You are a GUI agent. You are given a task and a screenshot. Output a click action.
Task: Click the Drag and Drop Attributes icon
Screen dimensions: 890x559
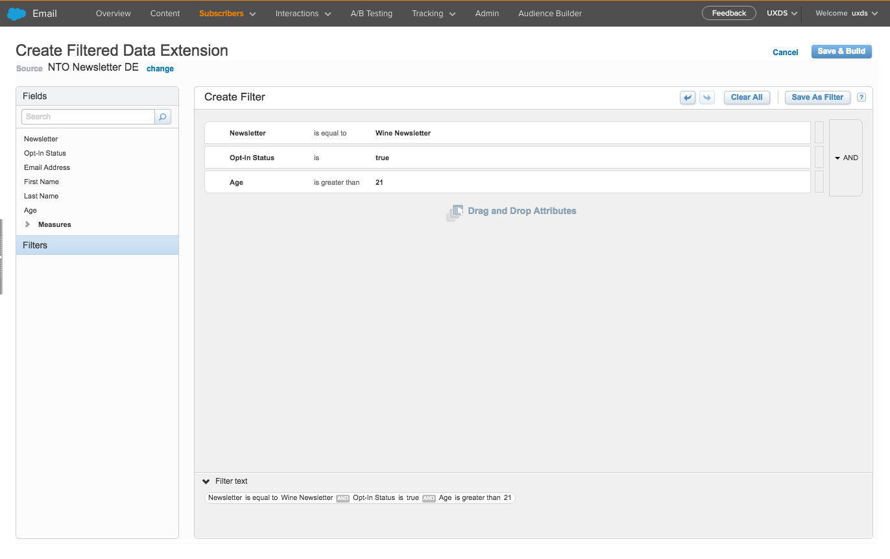point(455,212)
